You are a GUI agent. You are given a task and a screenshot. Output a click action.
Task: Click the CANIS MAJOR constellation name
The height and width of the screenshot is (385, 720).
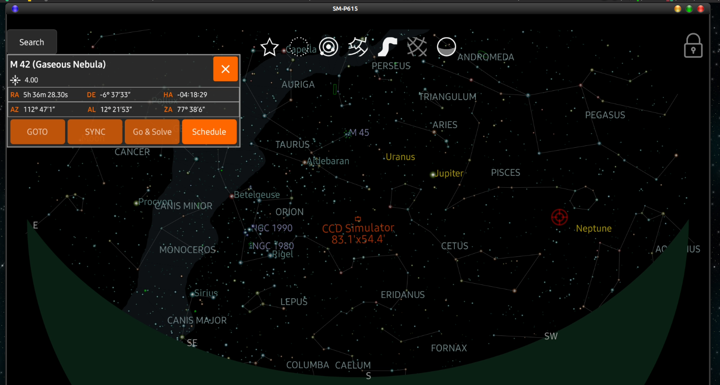pyautogui.click(x=197, y=320)
